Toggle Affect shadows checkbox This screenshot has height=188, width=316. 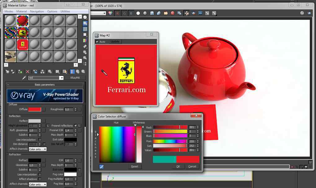40,179
